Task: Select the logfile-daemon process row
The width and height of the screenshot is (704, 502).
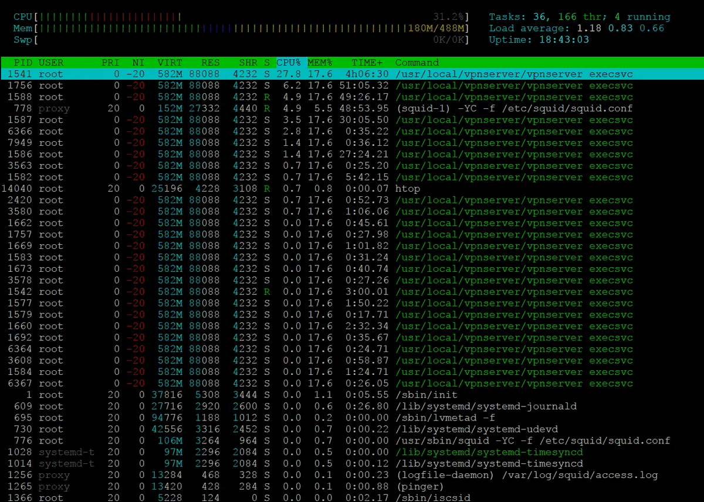Action: [352, 475]
